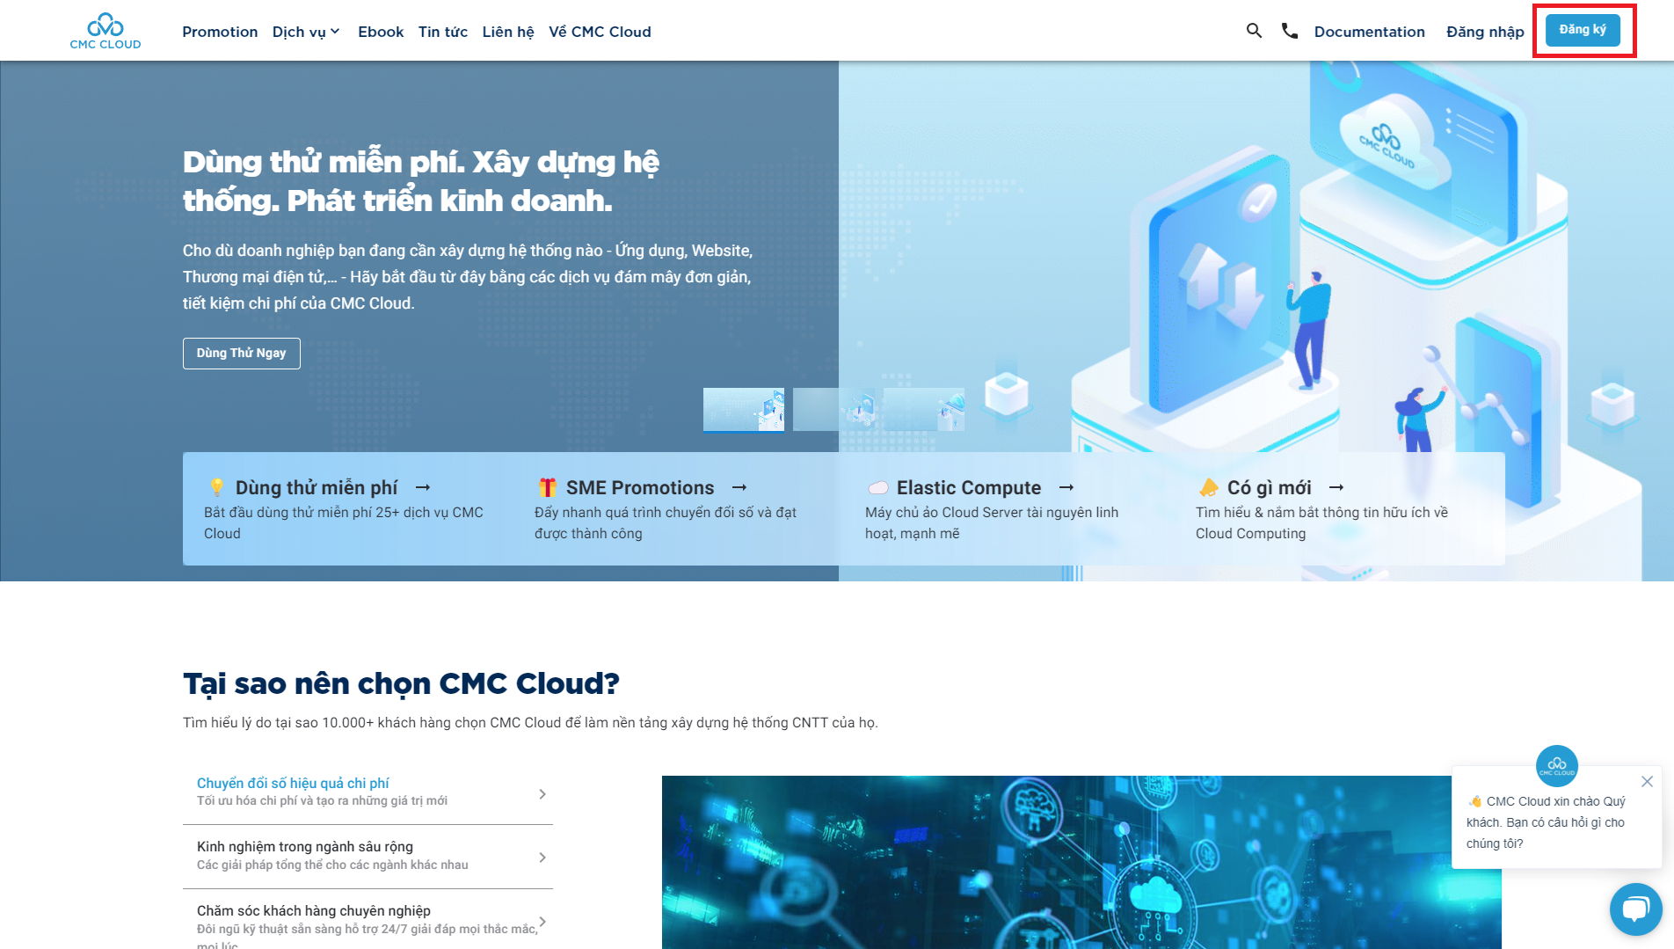
Task: Open the SME Promotions card title
Action: pyautogui.click(x=640, y=487)
